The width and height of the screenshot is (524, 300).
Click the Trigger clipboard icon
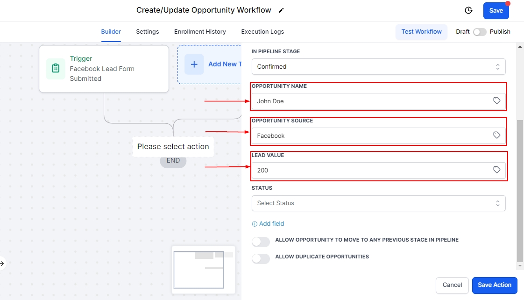coord(56,69)
